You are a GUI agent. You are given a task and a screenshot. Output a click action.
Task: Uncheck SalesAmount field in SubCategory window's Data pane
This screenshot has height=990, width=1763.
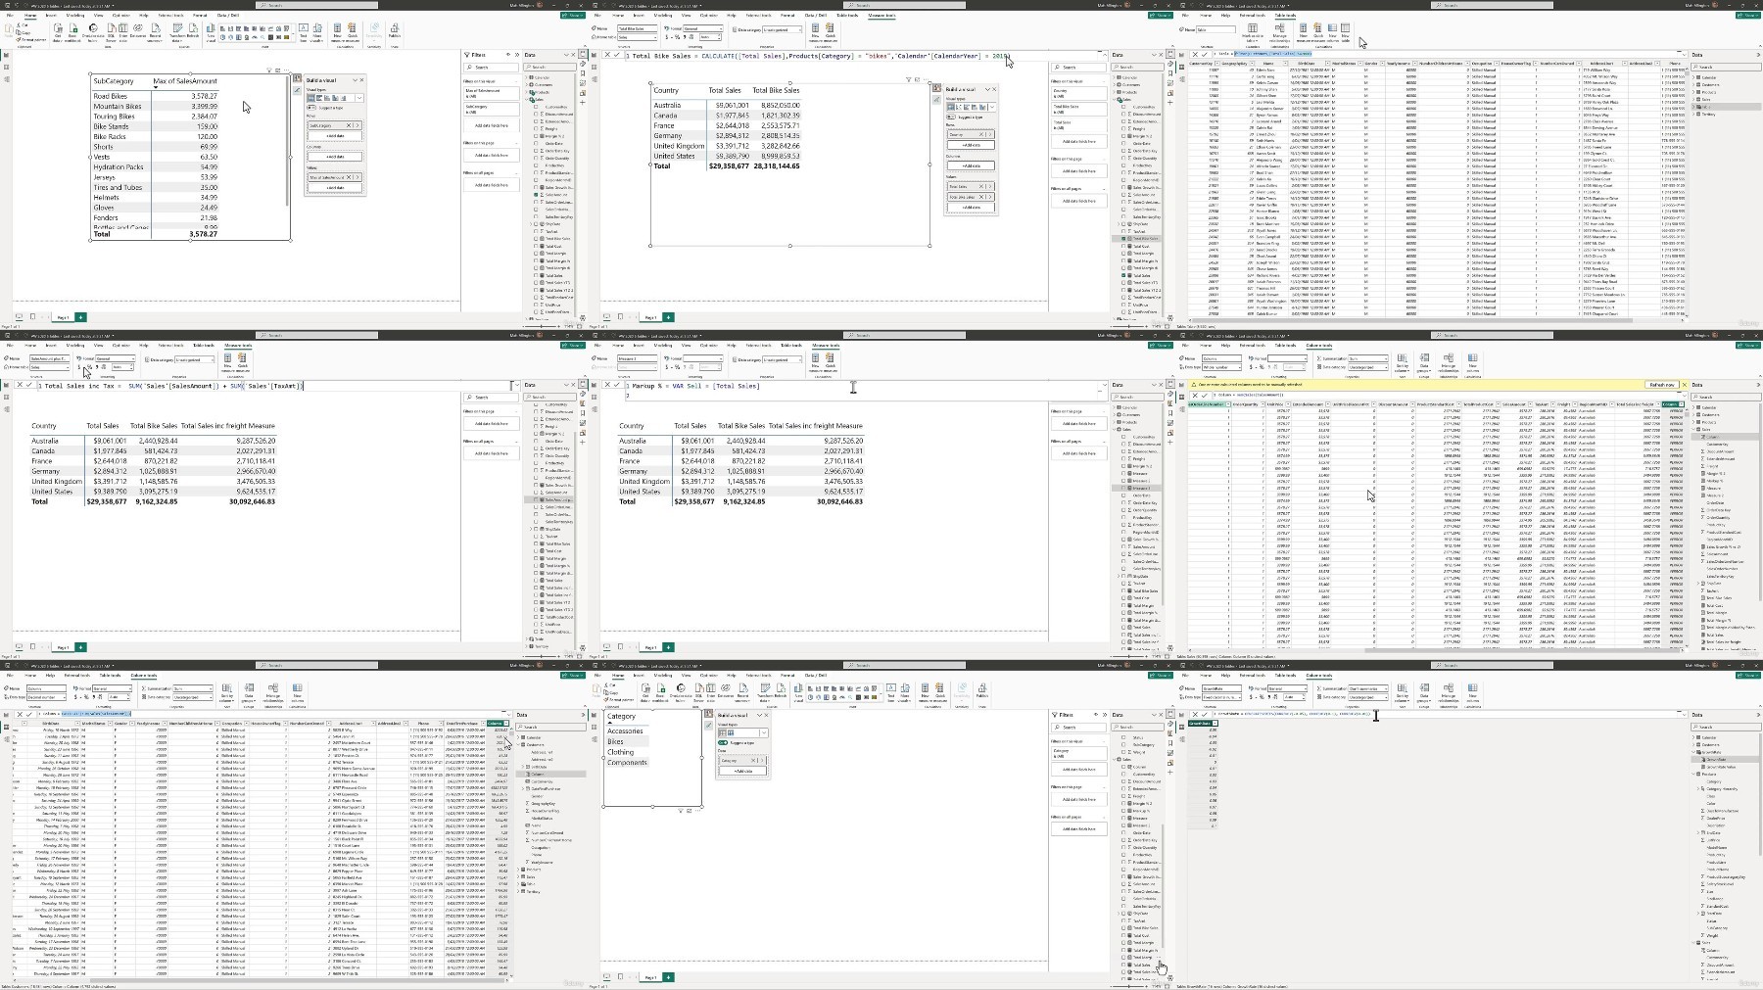pos(537,195)
